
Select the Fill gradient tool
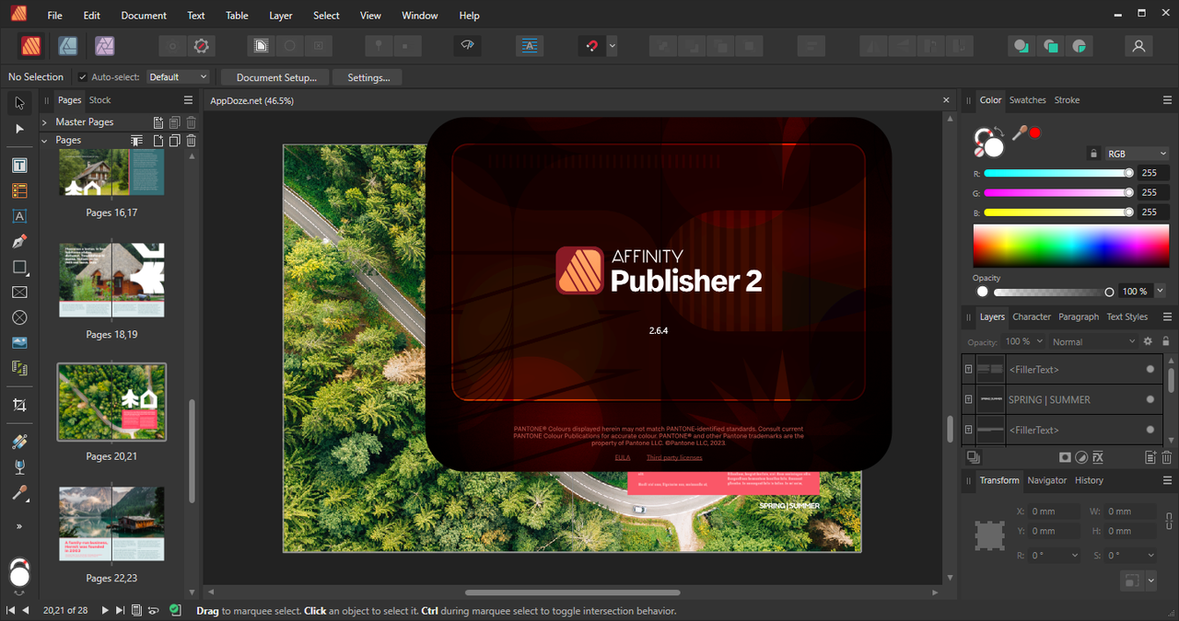pyautogui.click(x=19, y=442)
